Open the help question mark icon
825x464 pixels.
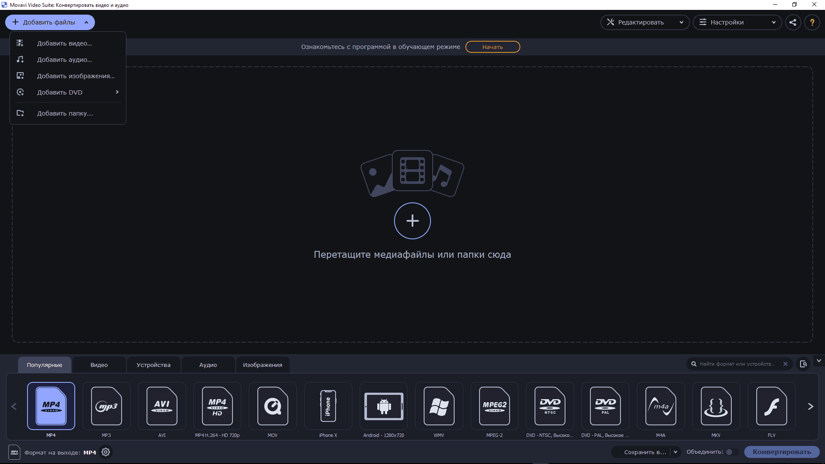(x=812, y=22)
